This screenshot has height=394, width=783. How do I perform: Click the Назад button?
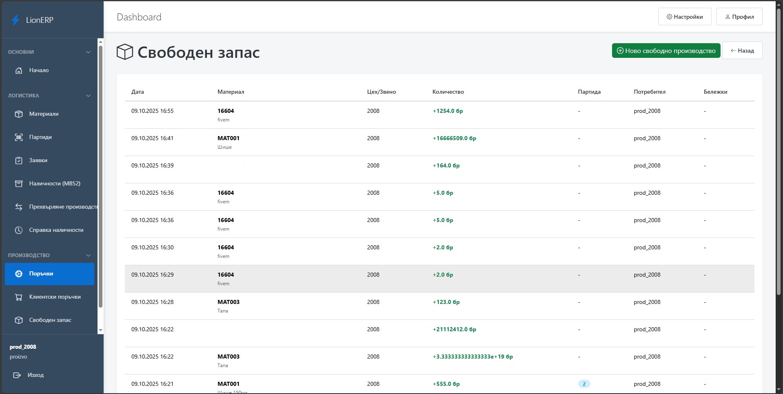742,51
